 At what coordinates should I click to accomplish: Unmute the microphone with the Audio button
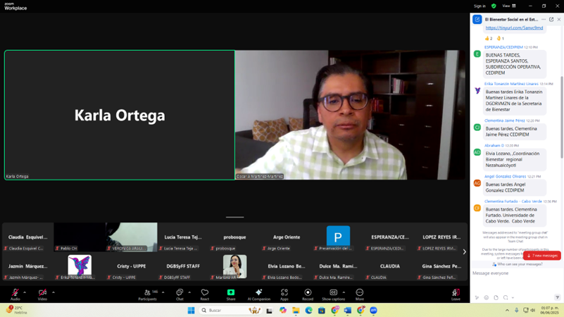[15, 294]
